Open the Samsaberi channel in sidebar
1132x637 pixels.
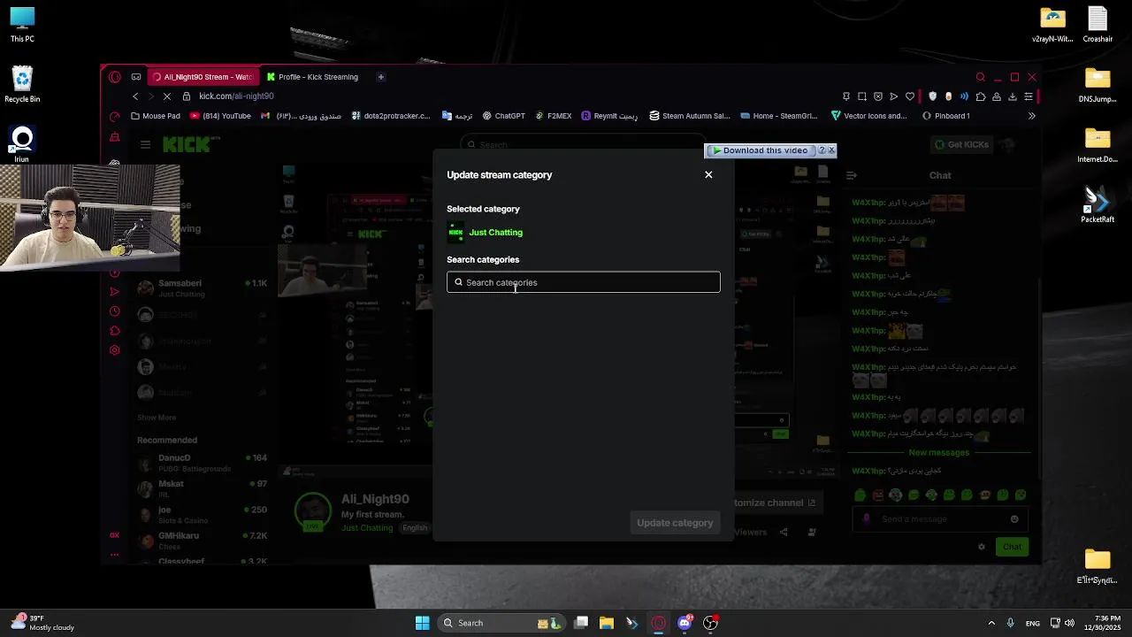[203, 288]
